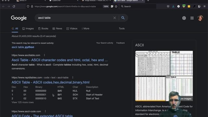This screenshot has width=208, height=117.
Task: Focus the Firefox Search bar field
Action: point(138,6)
